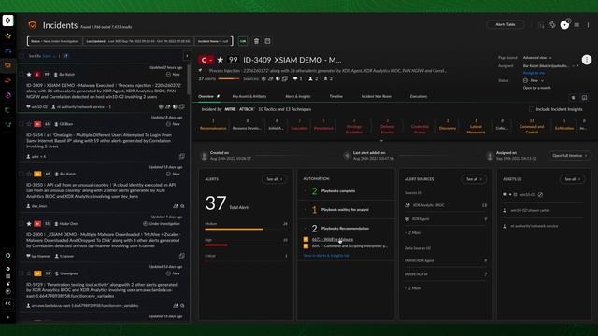Toggle the star in incident detail header
The height and width of the screenshot is (336, 598).
pyautogui.click(x=221, y=60)
